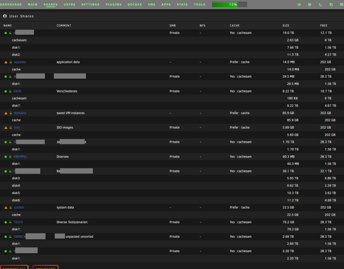Open the Tools tab

[200, 4]
